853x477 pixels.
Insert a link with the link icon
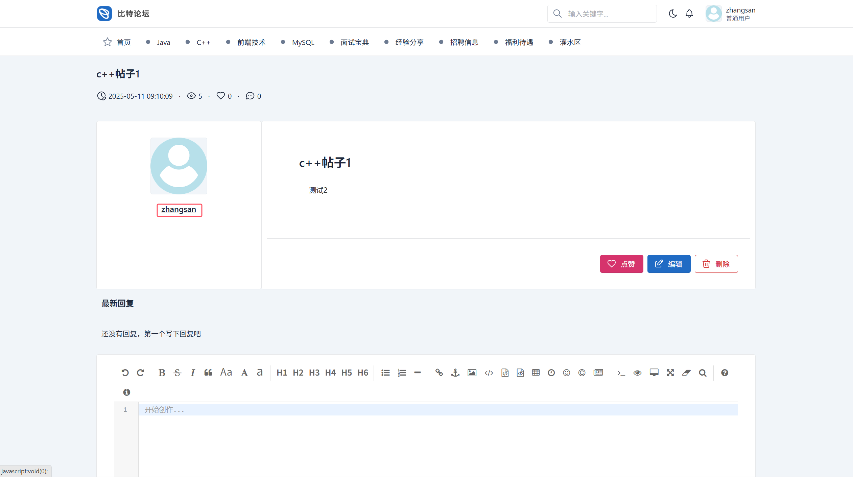[x=439, y=373]
